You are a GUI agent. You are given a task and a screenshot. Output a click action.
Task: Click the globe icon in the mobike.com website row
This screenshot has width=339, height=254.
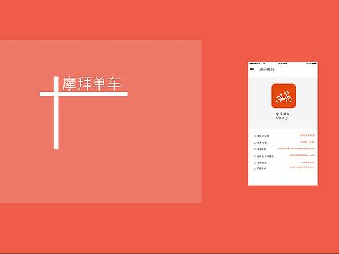pyautogui.click(x=255, y=163)
